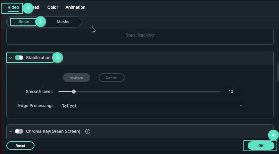Click the OK button
Image resolution: width=279 pixels, height=154 pixels.
(x=261, y=146)
